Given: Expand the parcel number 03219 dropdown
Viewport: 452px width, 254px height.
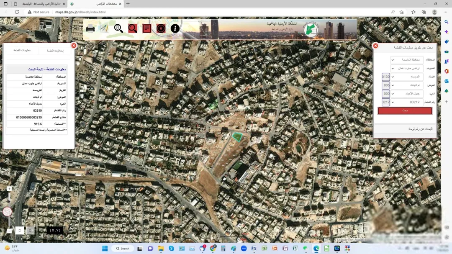Looking at the screenshot, I should click(407, 102).
